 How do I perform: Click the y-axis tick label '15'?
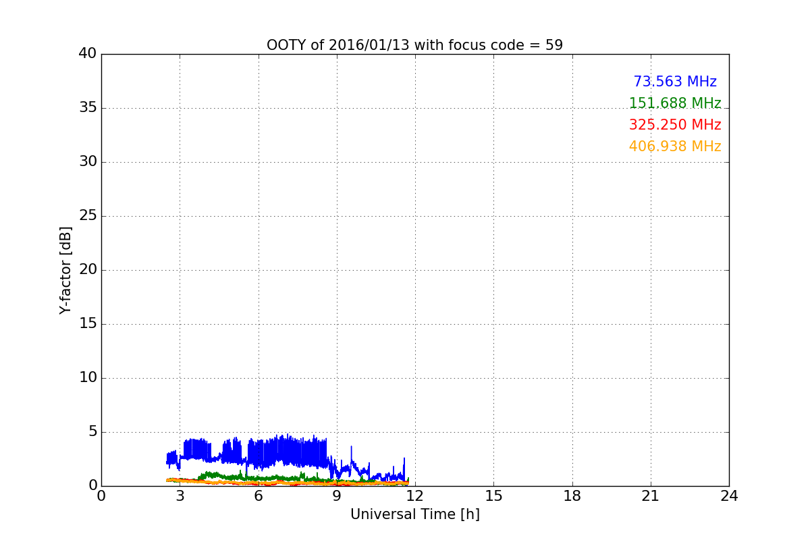coord(88,324)
